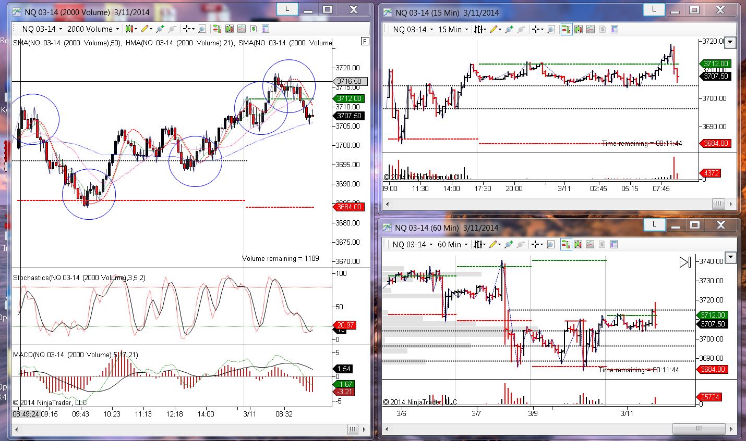Image resolution: width=746 pixels, height=441 pixels.
Task: Open the 2000 Volume interval dropdown
Action: tap(93, 29)
